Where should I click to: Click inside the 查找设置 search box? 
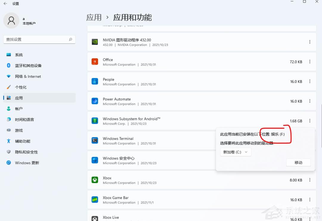click(39, 39)
